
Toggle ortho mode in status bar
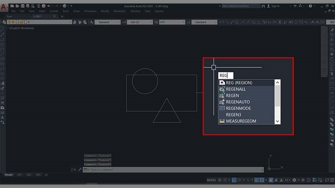pos(234,180)
